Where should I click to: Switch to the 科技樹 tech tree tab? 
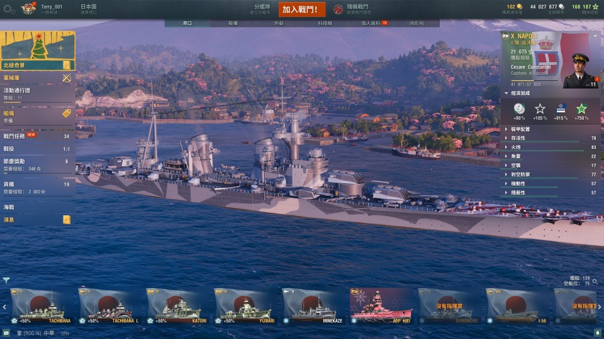click(x=325, y=23)
